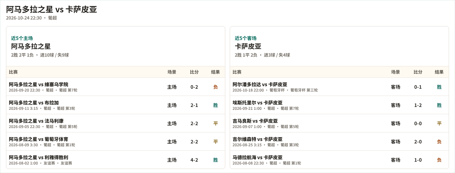Click score 2-2 in 葡萄牙体育 row

pyautogui.click(x=194, y=142)
